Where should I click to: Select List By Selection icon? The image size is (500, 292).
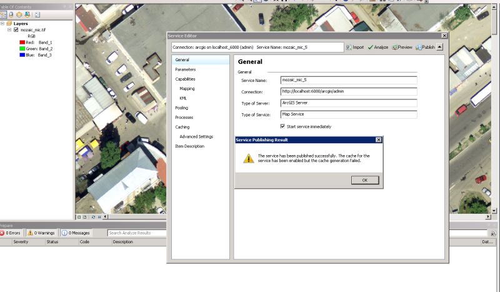tap(27, 14)
